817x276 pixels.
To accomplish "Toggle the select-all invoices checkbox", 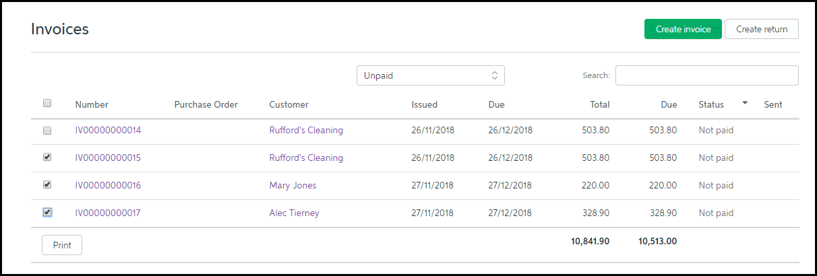I will pyautogui.click(x=47, y=103).
